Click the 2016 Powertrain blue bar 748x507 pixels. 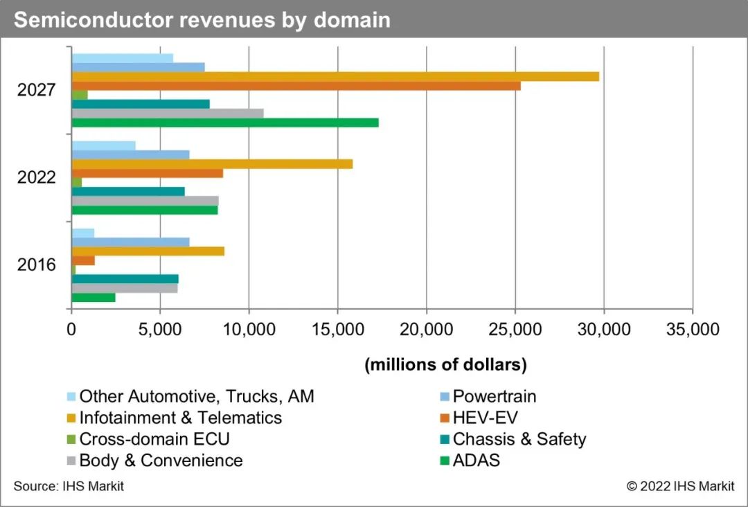[131, 242]
